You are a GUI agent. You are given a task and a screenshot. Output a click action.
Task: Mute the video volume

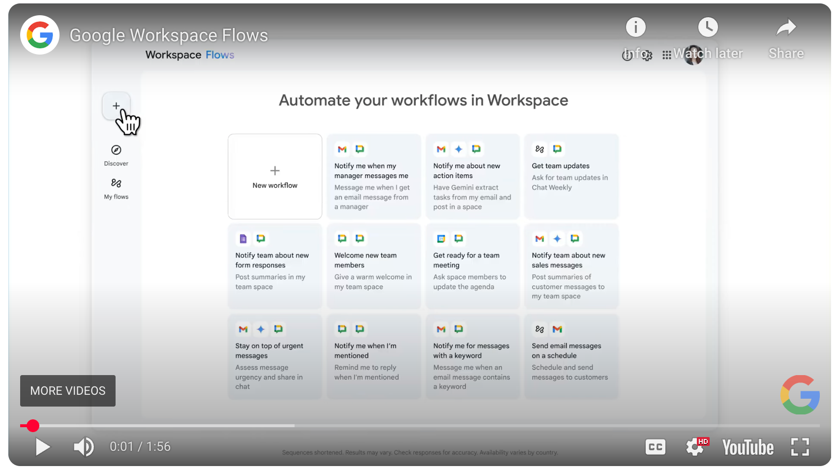[x=84, y=447]
